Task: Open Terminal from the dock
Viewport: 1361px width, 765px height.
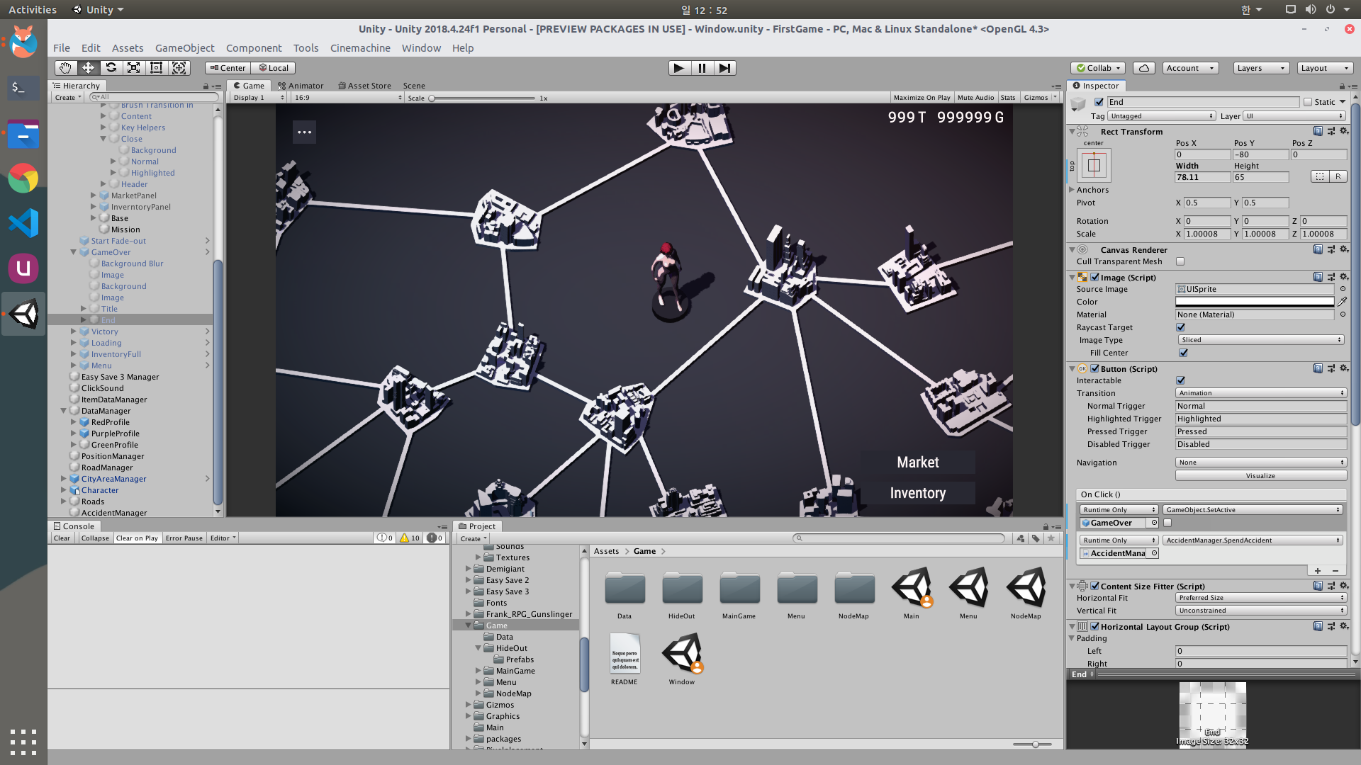Action: pos(23,88)
